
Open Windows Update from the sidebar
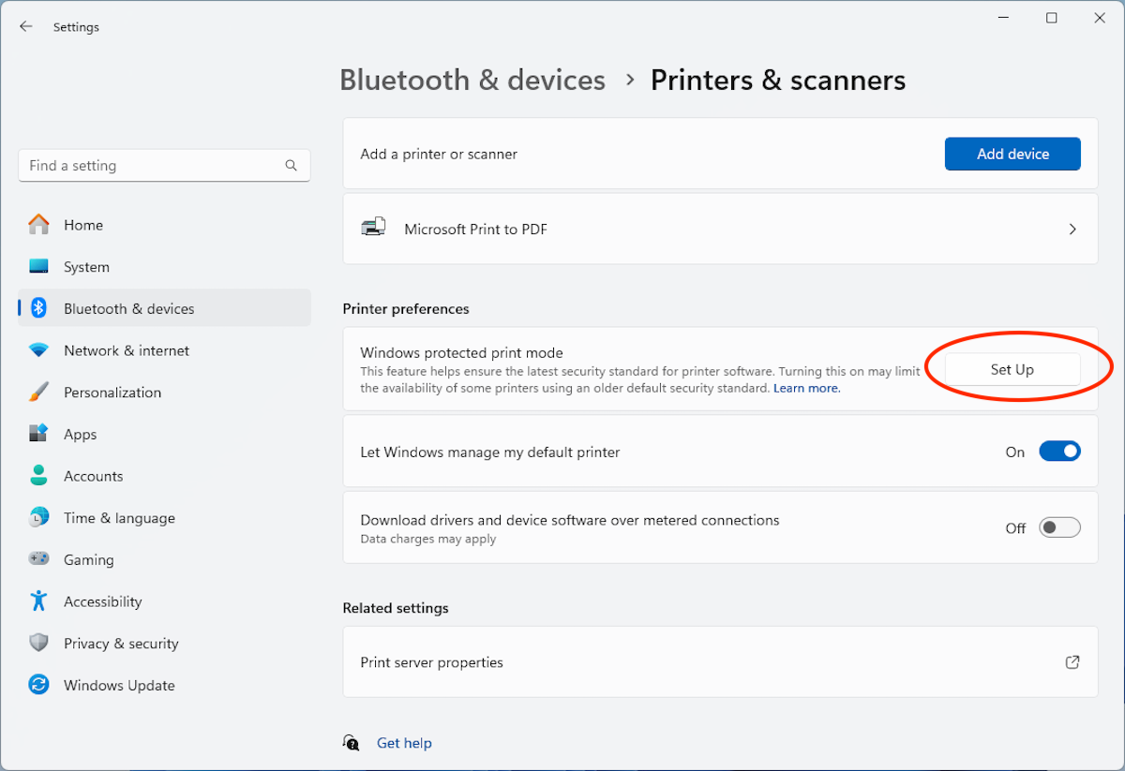41,685
